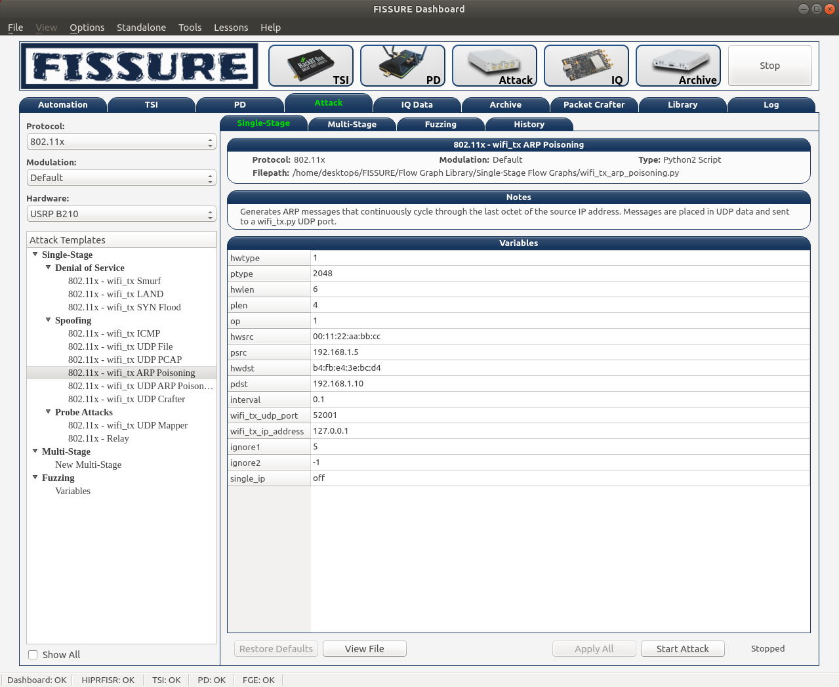Click the Attack Templates header

click(121, 239)
